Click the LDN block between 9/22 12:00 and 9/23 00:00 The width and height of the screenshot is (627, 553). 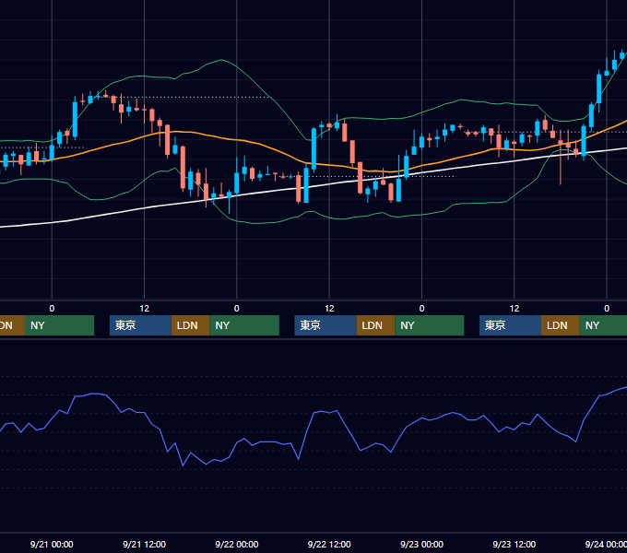pos(375,325)
